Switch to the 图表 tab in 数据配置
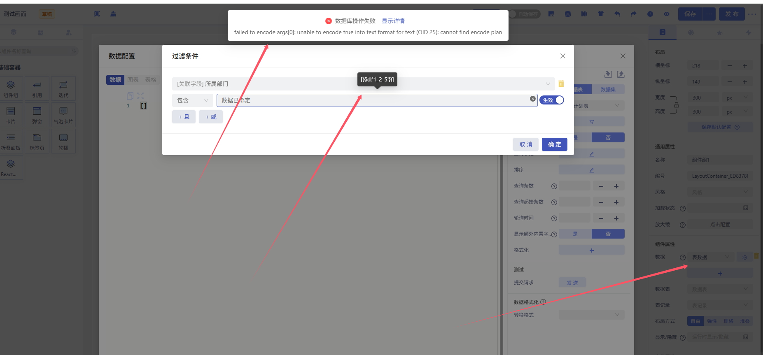 pyautogui.click(x=133, y=80)
